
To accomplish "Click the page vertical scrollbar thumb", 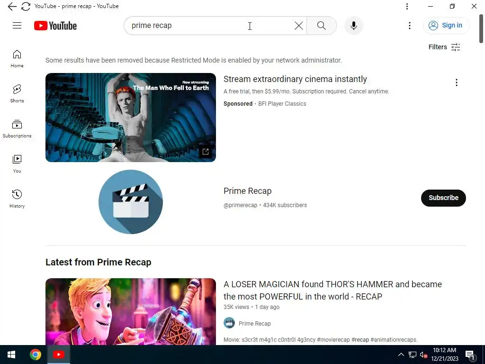I will pyautogui.click(x=481, y=29).
